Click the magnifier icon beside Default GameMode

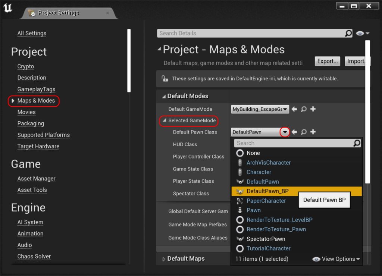click(304, 109)
